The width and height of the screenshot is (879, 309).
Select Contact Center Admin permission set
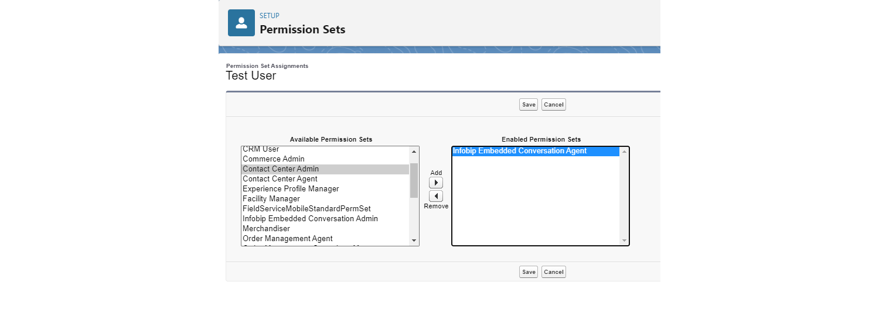click(325, 169)
